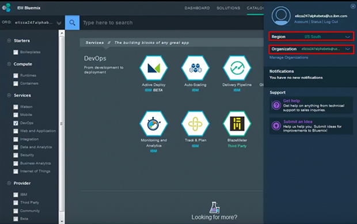Click the IBM Bluemix logo icon
This screenshot has width=357, height=224.
[6, 7]
